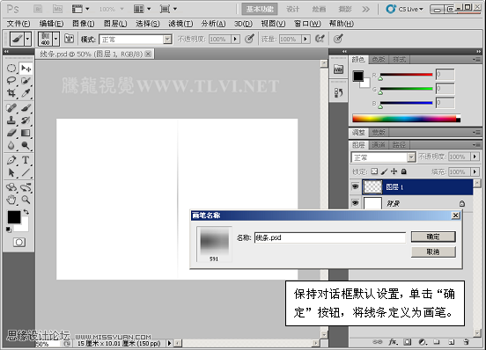Expand the brush flow slider arrow
This screenshot has height=350, width=486.
(306, 39)
